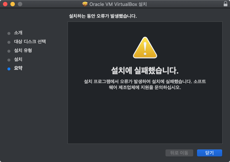Image resolution: width=230 pixels, height=162 pixels.
Task: Click the window title Oracle VM VirtualBox 설치
Action: 118,4
